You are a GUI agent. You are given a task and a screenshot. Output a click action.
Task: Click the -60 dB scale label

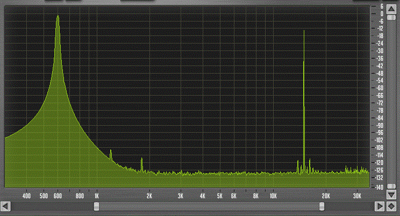point(380,88)
